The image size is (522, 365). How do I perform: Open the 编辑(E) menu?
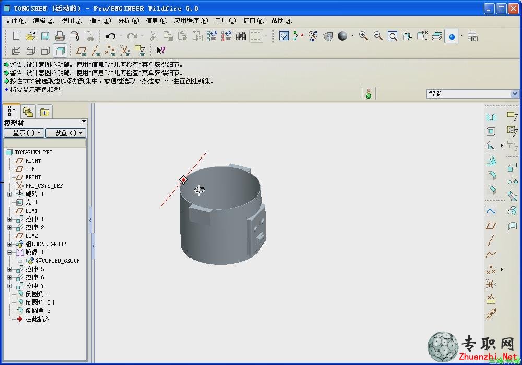[44, 21]
